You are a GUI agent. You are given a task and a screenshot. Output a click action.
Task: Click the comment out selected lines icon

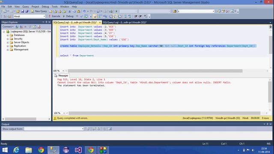point(125,16)
